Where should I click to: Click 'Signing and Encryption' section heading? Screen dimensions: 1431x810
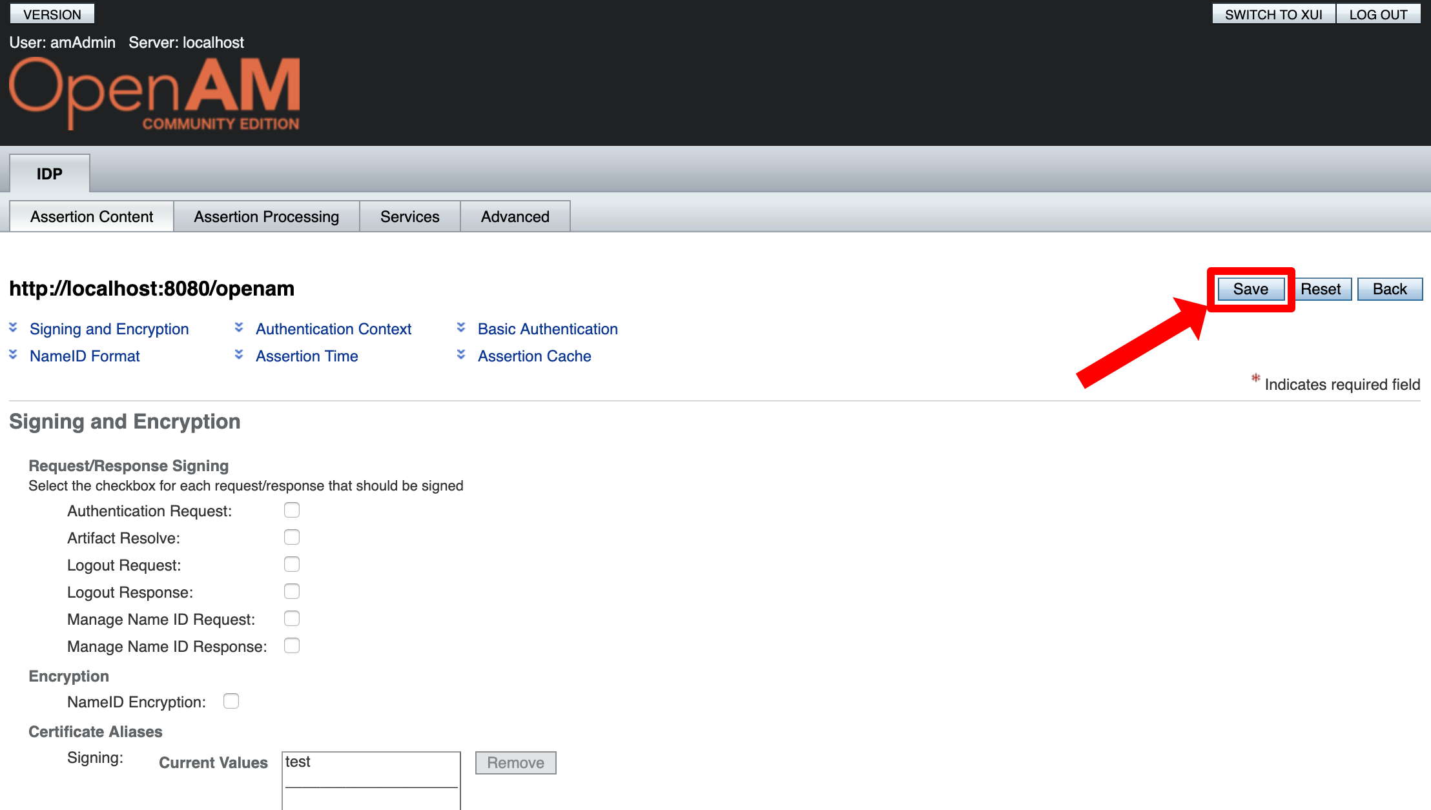pos(125,421)
